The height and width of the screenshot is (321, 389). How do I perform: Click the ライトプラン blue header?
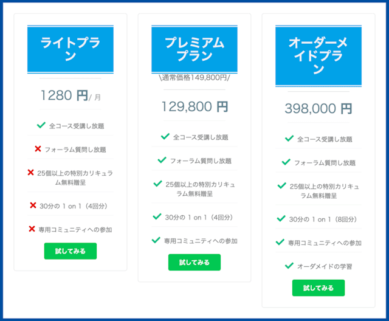(71, 49)
